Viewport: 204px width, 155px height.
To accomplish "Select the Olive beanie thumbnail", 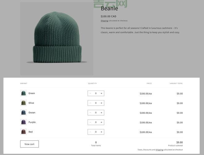I will tap(23, 103).
